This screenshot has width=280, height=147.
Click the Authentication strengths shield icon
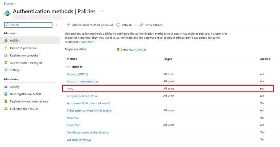[6, 62]
